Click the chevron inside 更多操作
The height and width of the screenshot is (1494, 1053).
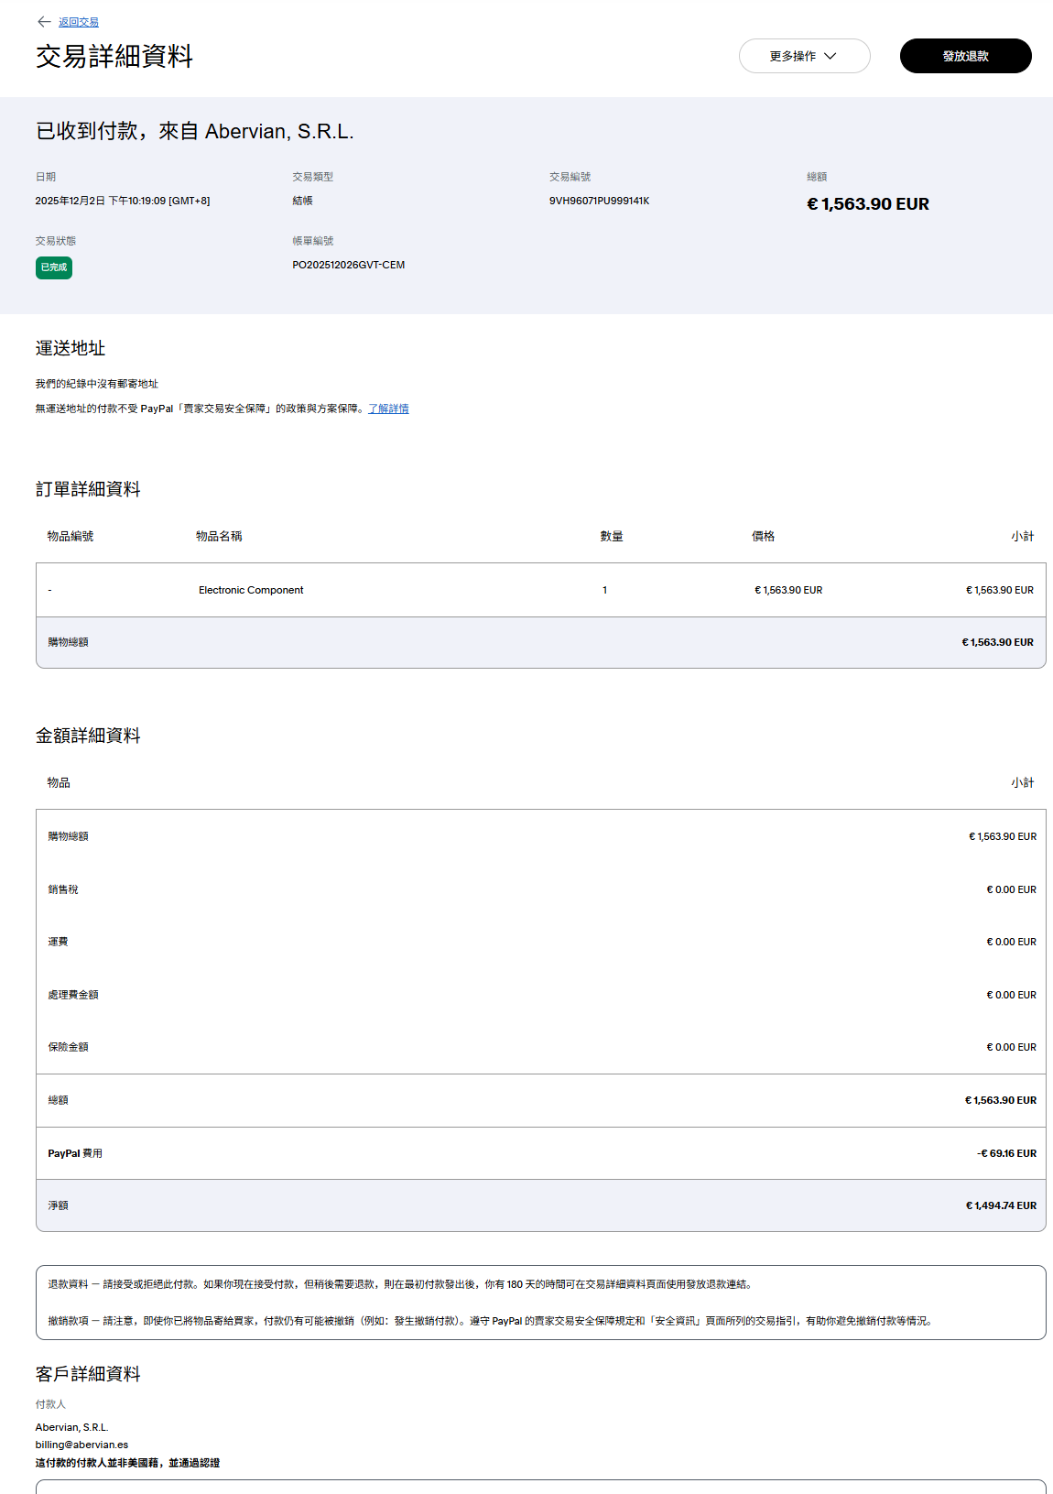coord(830,56)
